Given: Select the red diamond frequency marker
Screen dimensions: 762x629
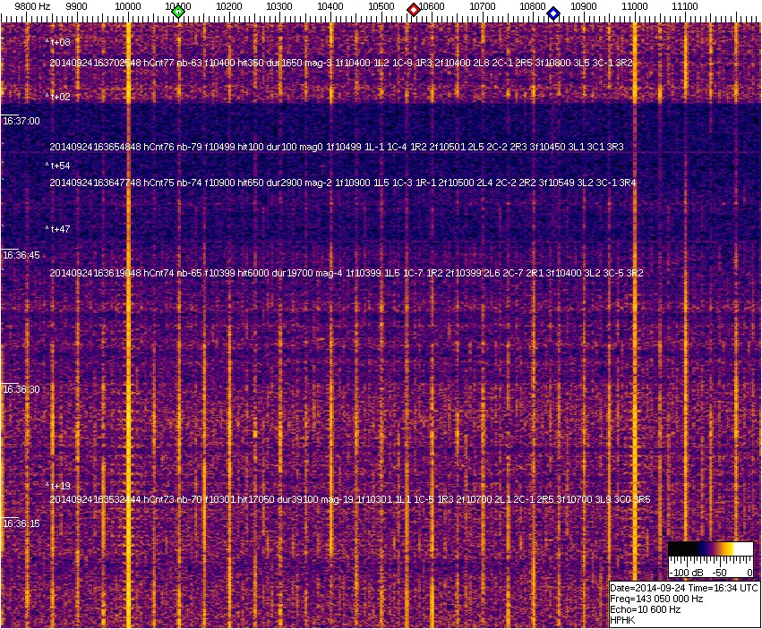Looking at the screenshot, I should coord(414,10).
